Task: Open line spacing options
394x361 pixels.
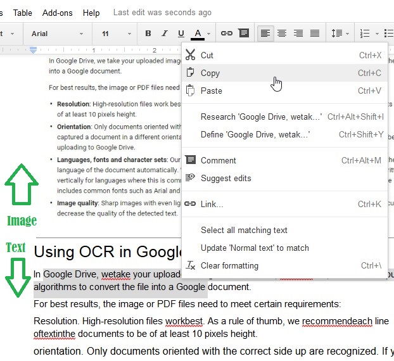Action: pyautogui.click(x=340, y=33)
